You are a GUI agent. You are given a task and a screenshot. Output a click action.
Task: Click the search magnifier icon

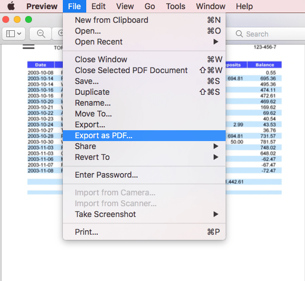(239, 34)
